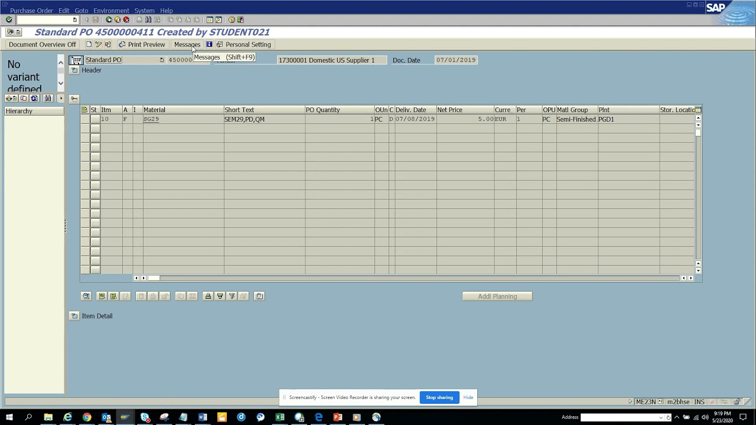The width and height of the screenshot is (756, 425).
Task: Expand the status bar arrow beside ME23N
Action: pyautogui.click(x=630, y=401)
